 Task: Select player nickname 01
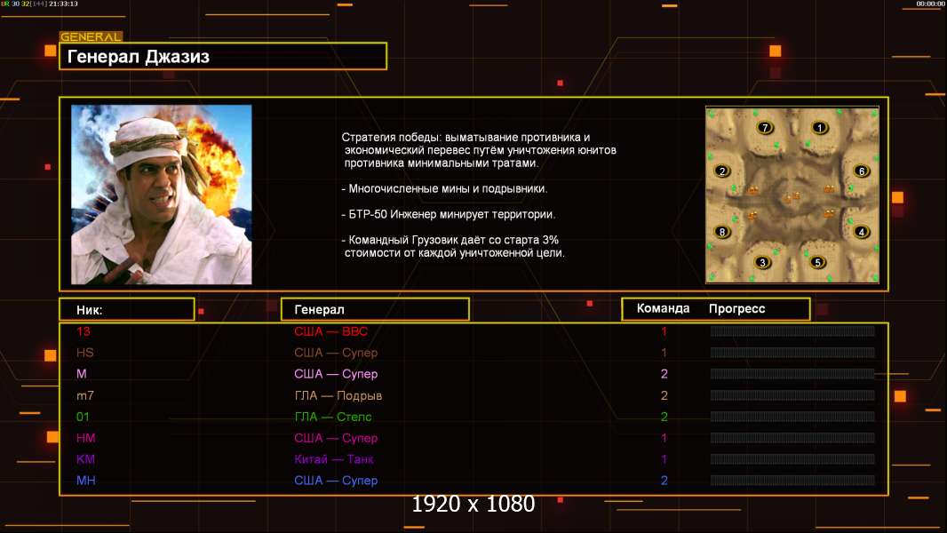click(84, 417)
